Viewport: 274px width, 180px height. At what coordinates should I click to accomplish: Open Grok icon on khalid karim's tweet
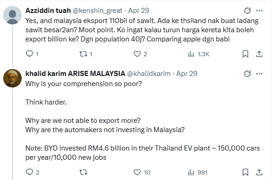point(247,74)
